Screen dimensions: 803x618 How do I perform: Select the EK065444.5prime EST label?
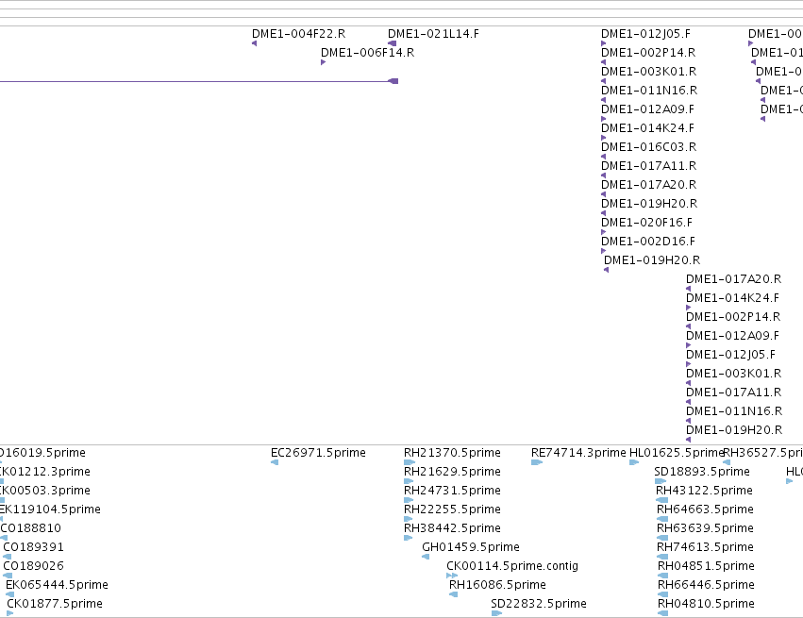coord(57,585)
